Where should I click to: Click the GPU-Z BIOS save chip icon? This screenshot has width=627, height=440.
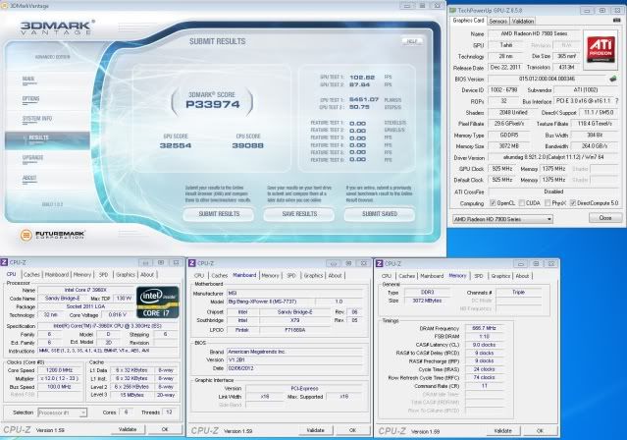pyautogui.click(x=612, y=79)
